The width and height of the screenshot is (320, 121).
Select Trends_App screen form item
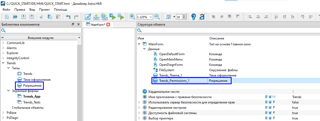pos(32,97)
